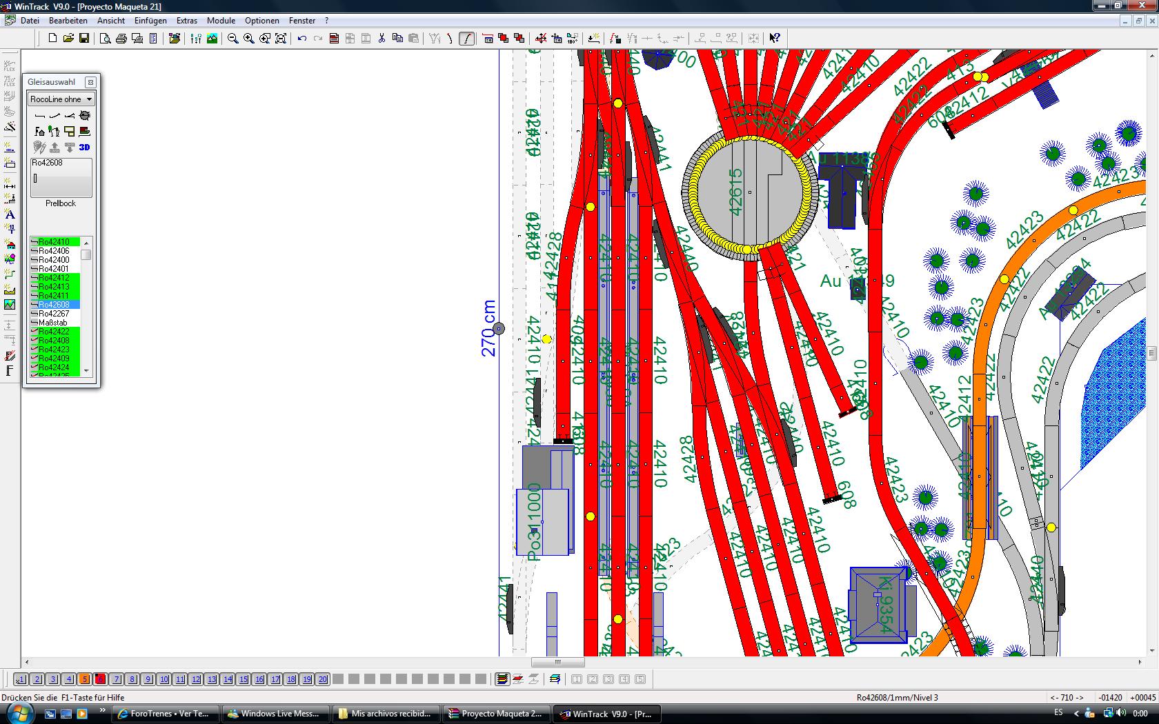Open the Fenster menu

pos(302,21)
